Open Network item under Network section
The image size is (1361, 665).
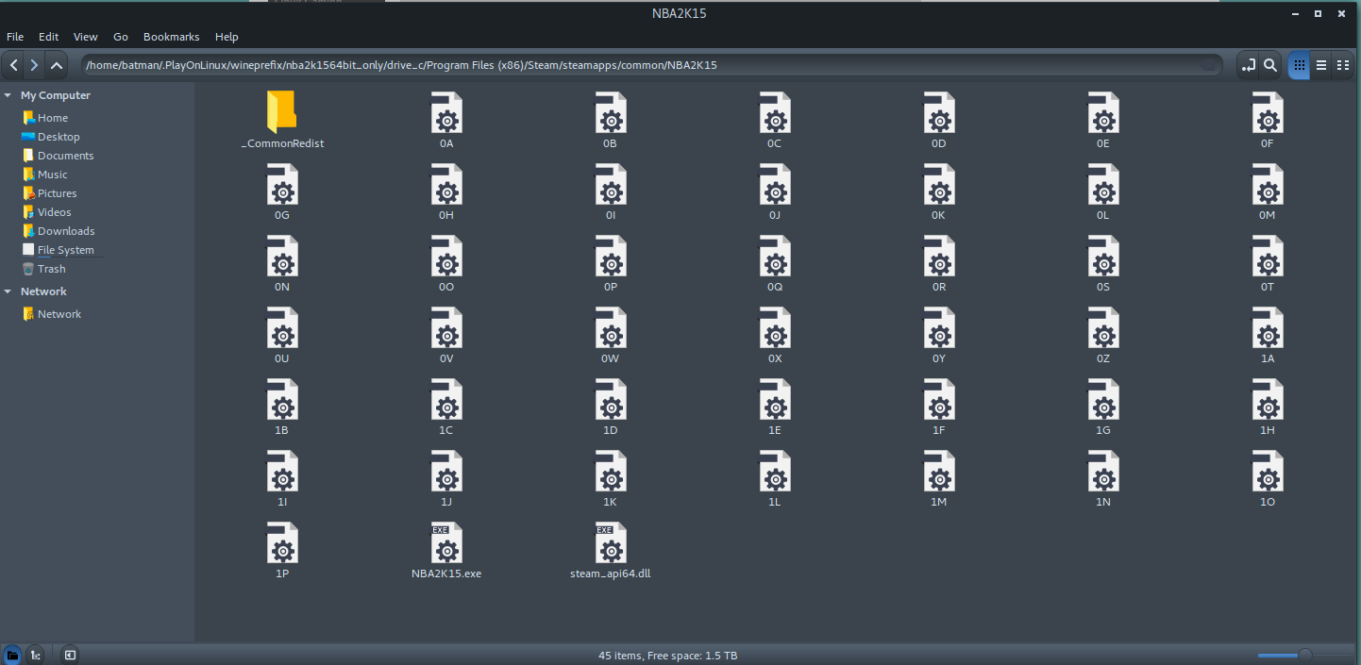click(59, 314)
